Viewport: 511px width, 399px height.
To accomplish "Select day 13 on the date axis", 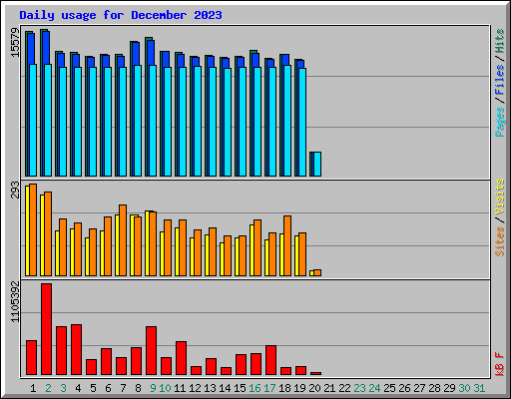I will 210,388.
